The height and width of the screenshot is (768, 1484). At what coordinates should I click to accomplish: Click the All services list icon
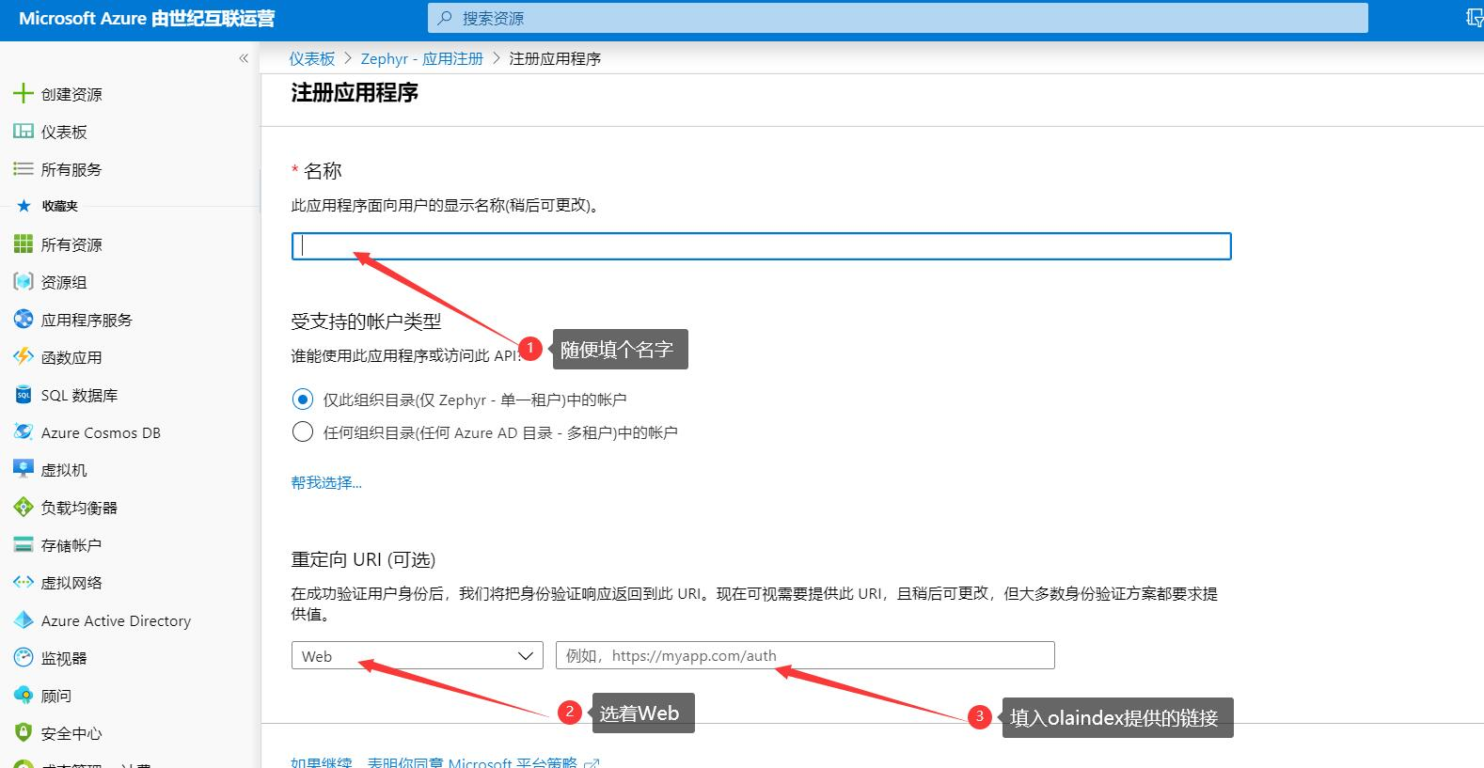(23, 169)
